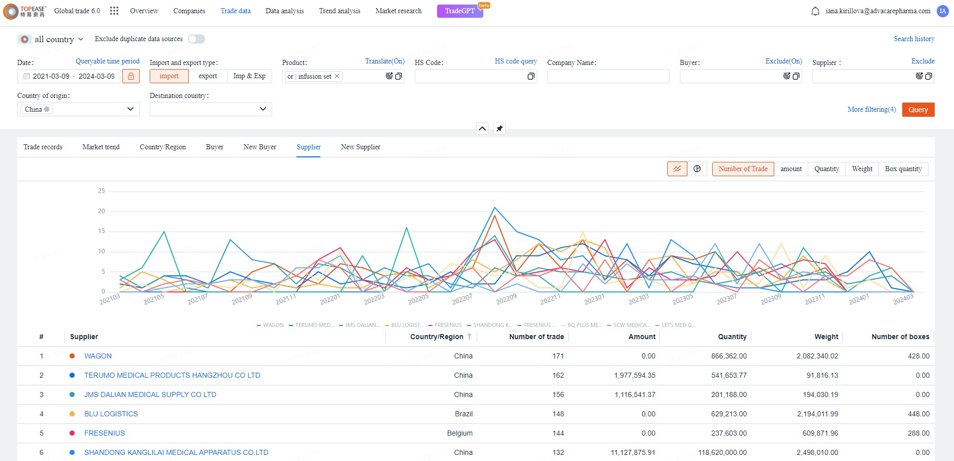Select import trade type
This screenshot has height=461, width=954.
click(x=169, y=76)
